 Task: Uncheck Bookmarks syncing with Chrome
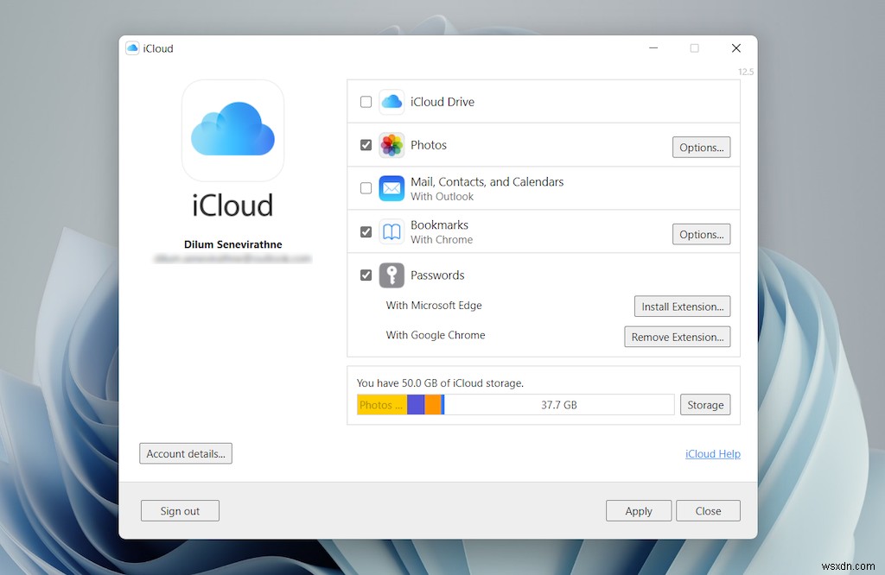point(366,231)
